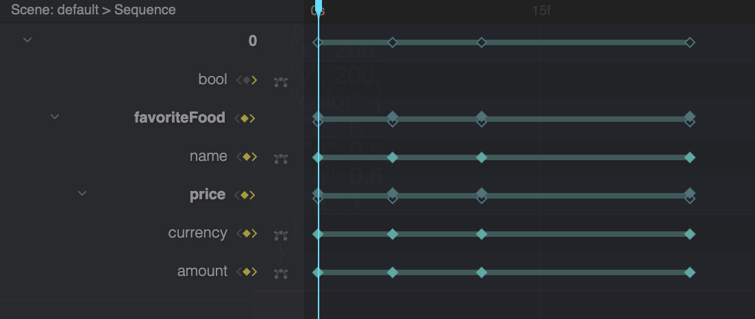
Task: Jump to next keyframe on currency row
Action: pos(254,233)
